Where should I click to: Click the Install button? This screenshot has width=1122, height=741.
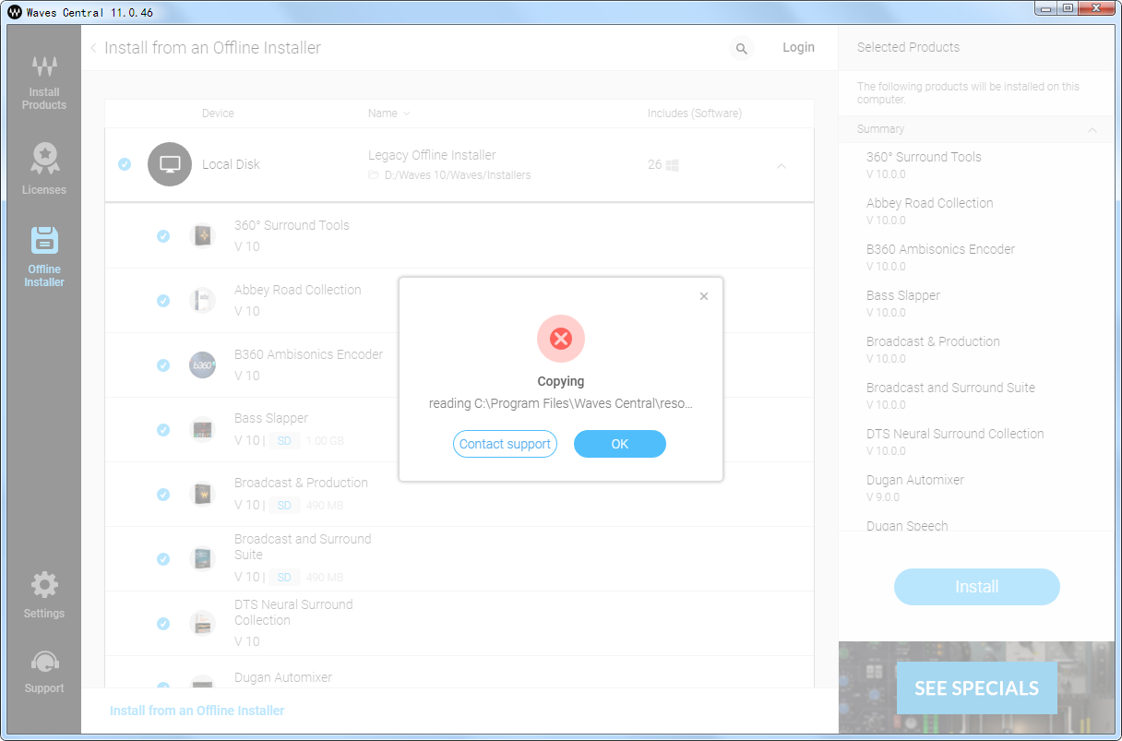click(x=977, y=587)
